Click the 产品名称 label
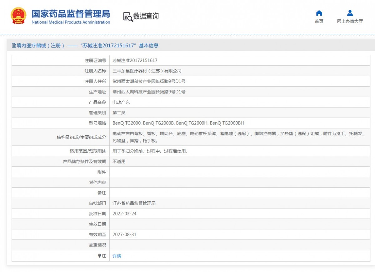 click(97, 102)
